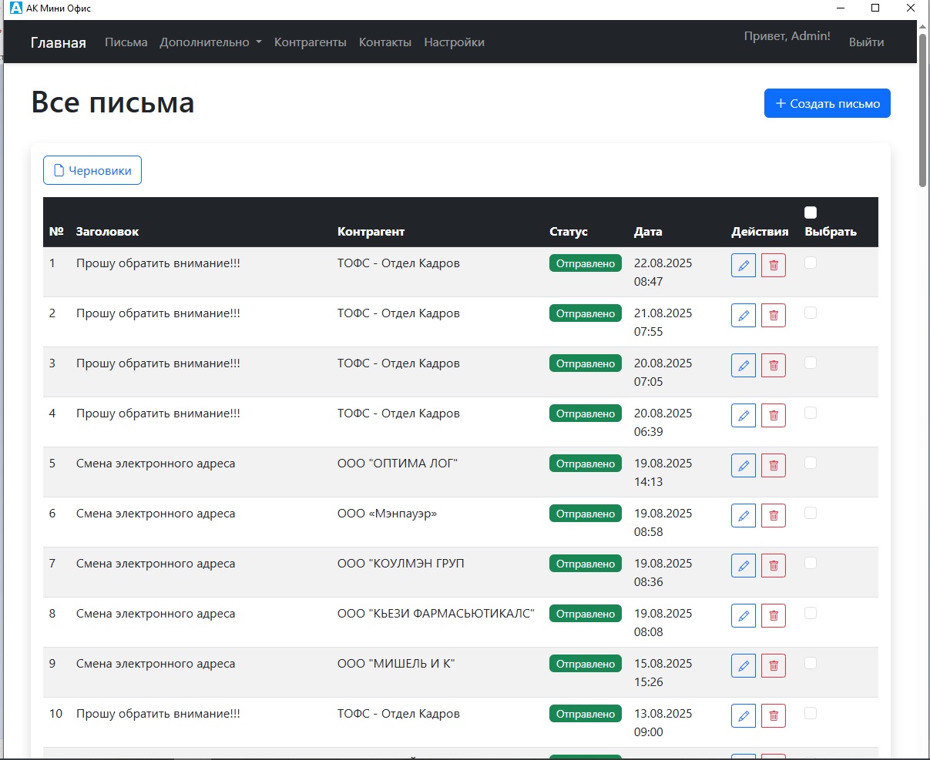
Task: Click the Статус column header
Action: coord(569,232)
